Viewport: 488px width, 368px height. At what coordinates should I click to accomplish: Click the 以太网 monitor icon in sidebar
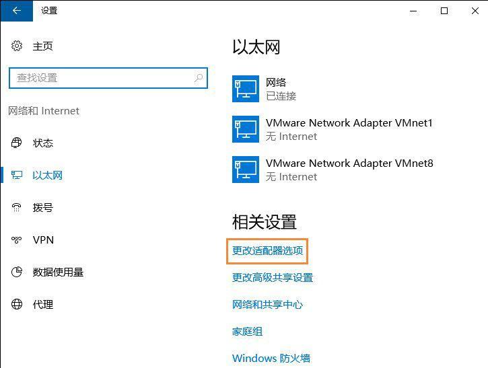tap(17, 176)
